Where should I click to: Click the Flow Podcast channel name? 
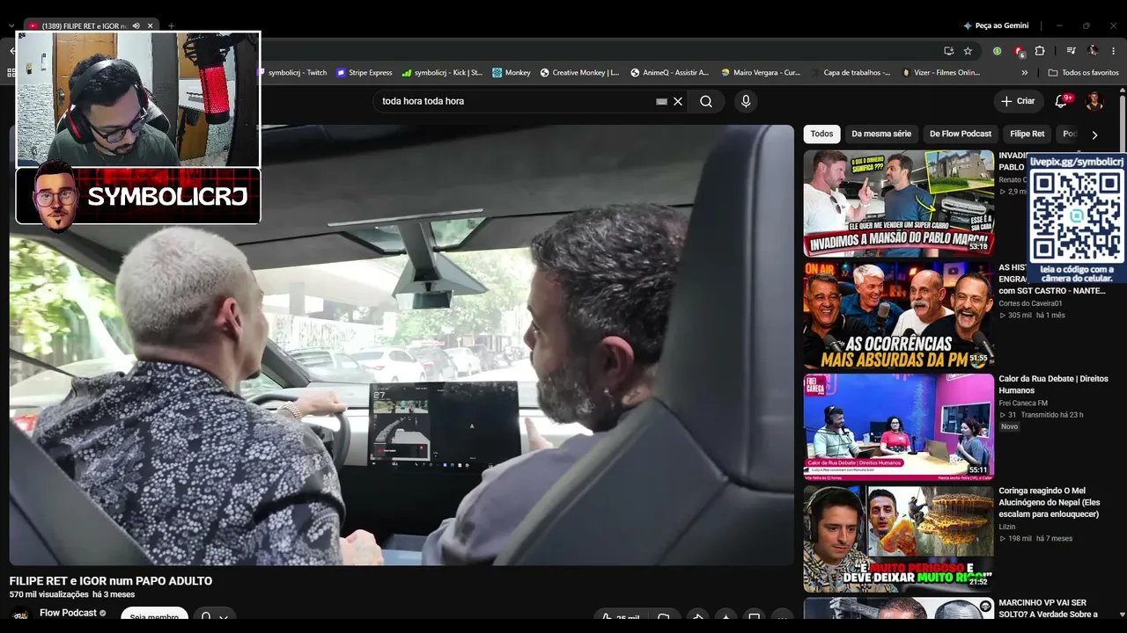(x=68, y=613)
